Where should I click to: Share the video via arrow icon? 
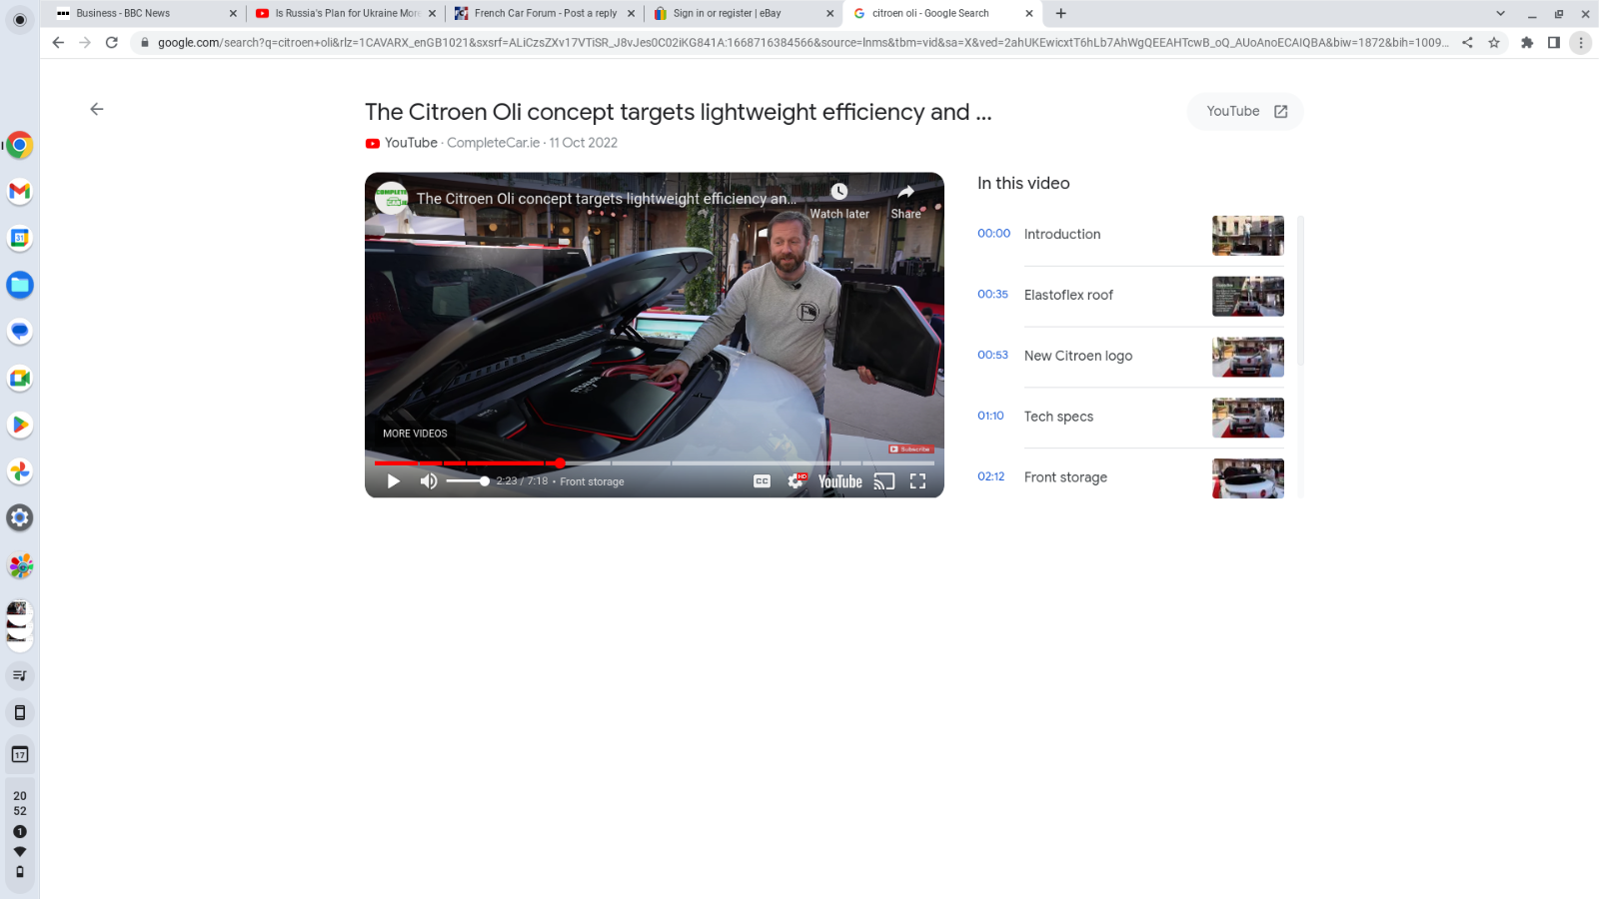click(905, 200)
